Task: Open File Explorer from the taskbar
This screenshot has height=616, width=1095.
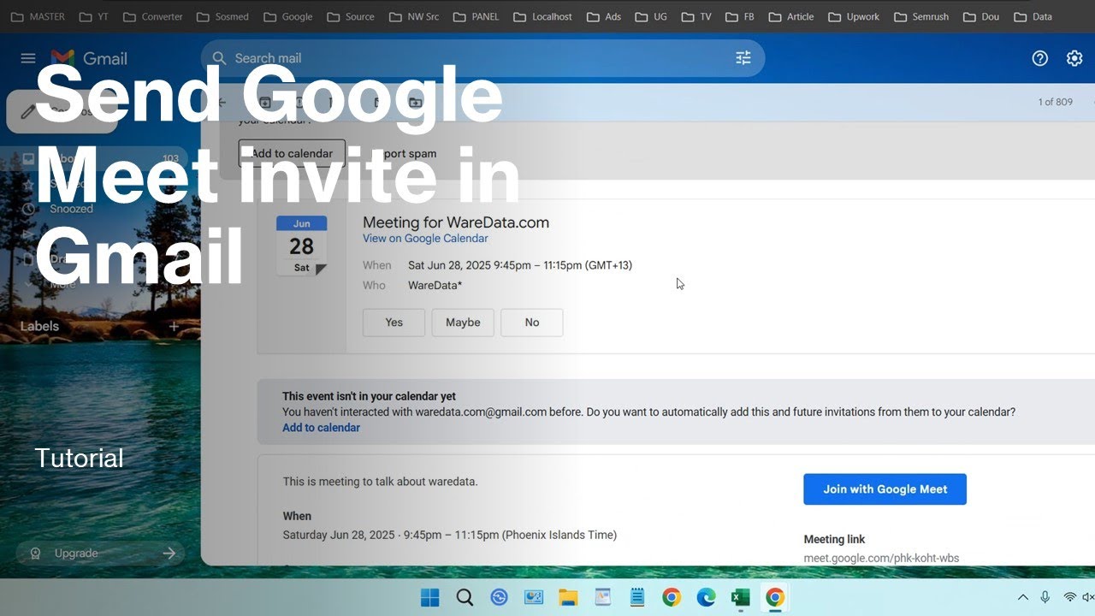Action: (569, 597)
